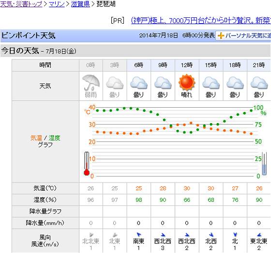Click the wind arrow above 12時 西北西 2
The width and height of the screenshot is (271, 253).
pos(187,235)
